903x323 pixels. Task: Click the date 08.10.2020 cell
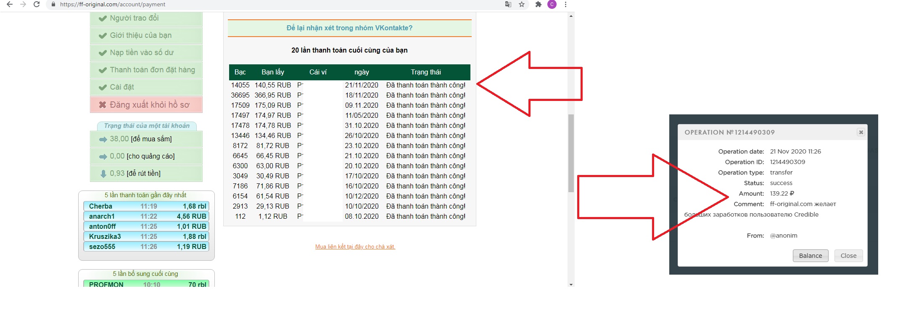point(362,216)
